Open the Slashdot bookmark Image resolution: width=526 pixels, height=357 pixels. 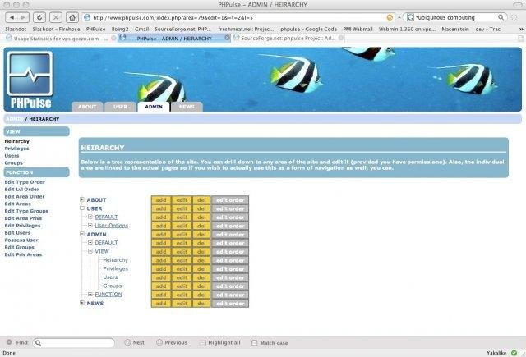tap(16, 30)
